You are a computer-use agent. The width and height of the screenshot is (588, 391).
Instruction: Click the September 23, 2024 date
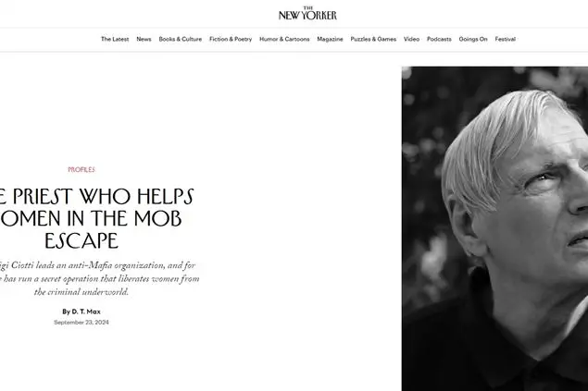pos(81,323)
